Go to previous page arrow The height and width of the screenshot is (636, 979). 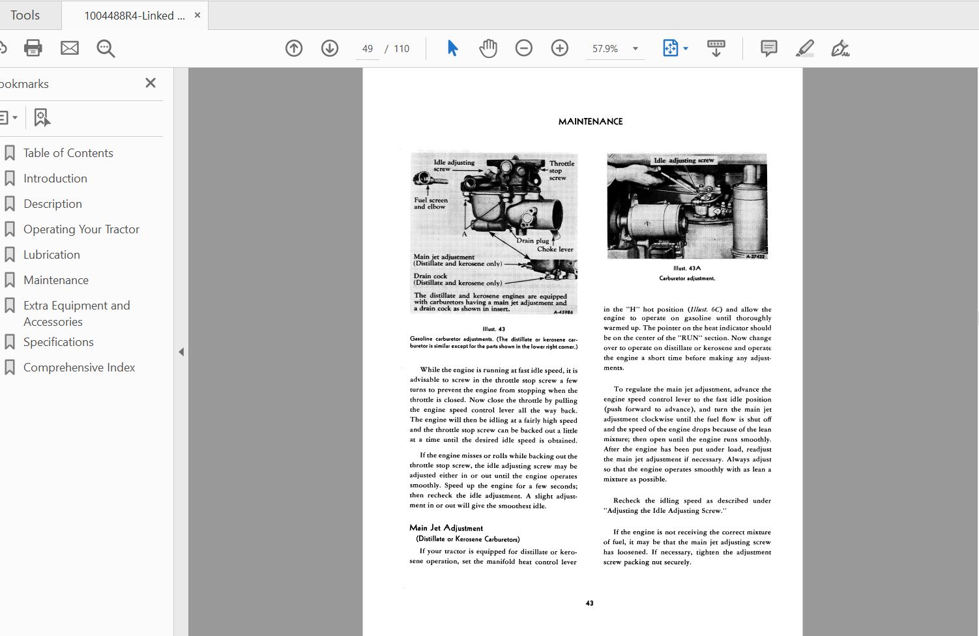[294, 48]
